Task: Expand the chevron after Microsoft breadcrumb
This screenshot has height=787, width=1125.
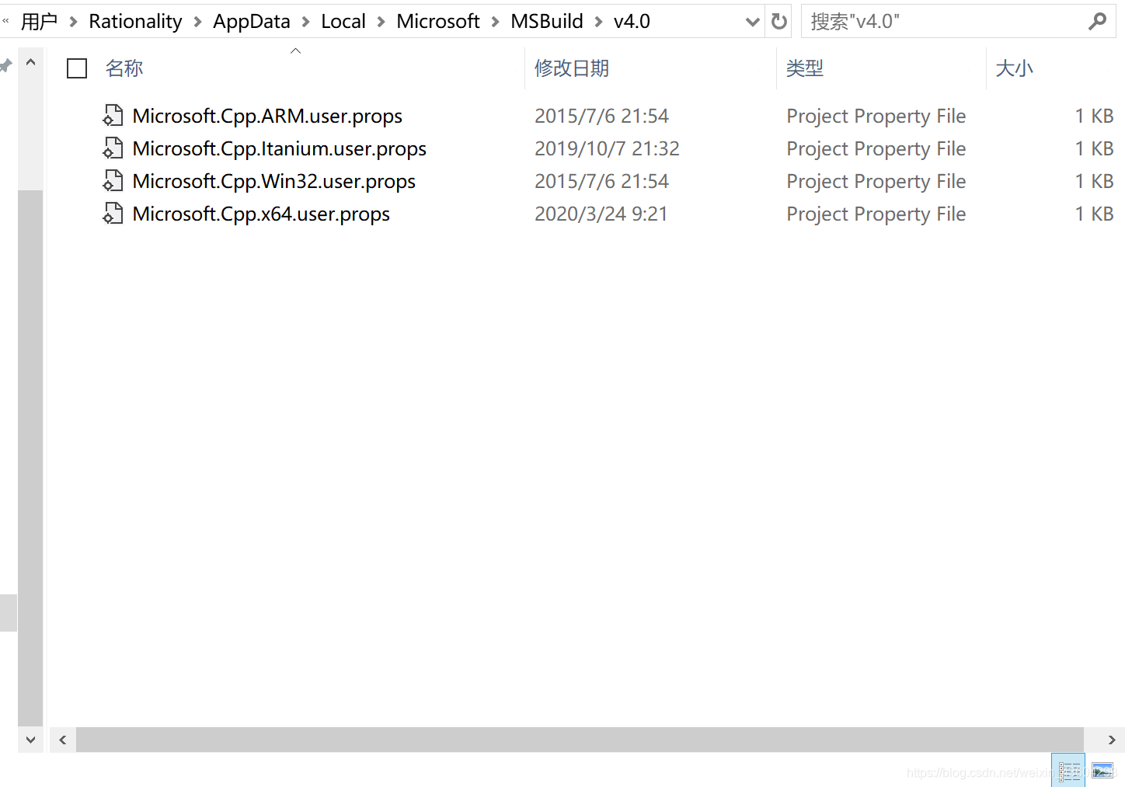Action: point(495,22)
